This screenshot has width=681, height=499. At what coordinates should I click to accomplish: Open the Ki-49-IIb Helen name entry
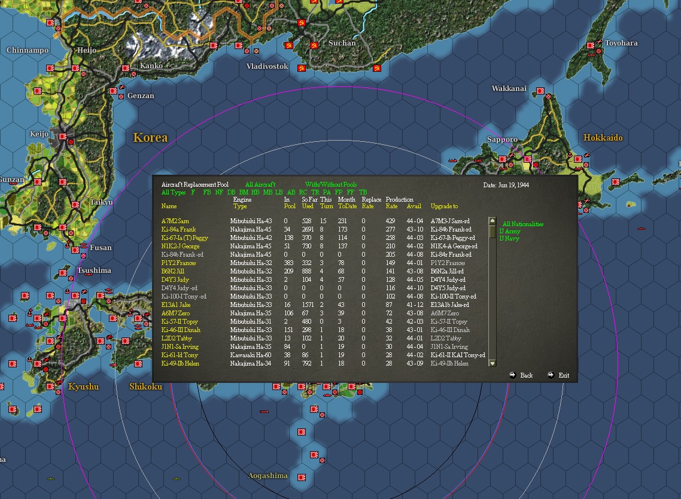pos(180,363)
